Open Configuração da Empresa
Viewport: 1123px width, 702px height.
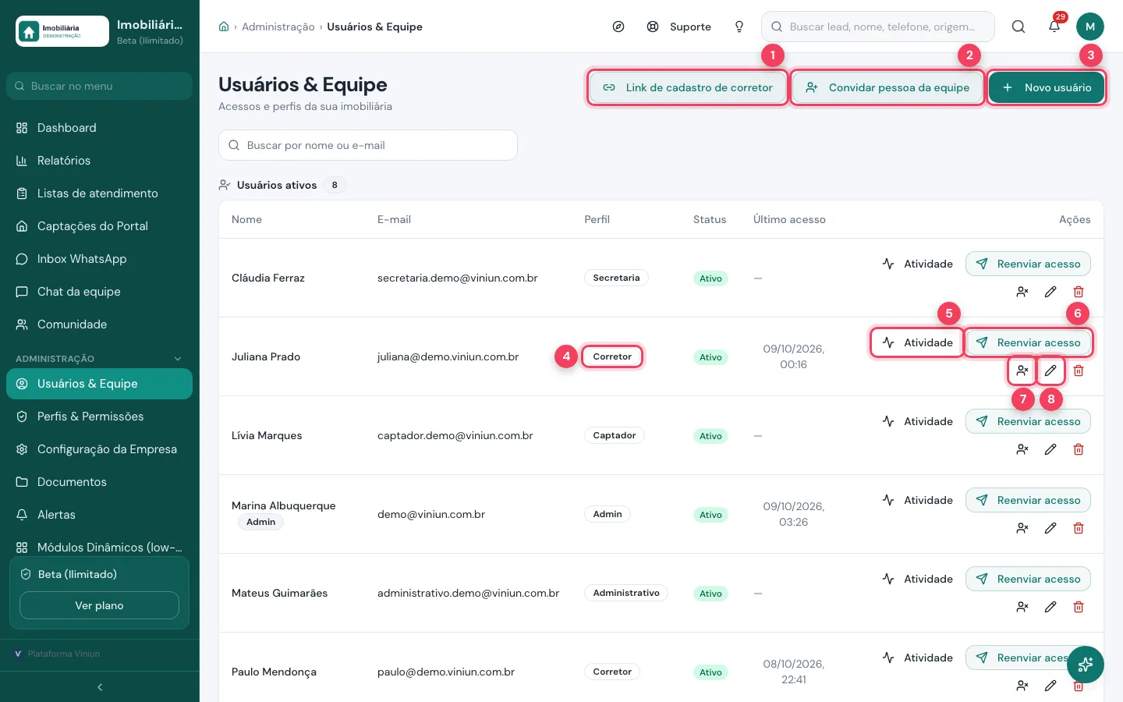99,449
